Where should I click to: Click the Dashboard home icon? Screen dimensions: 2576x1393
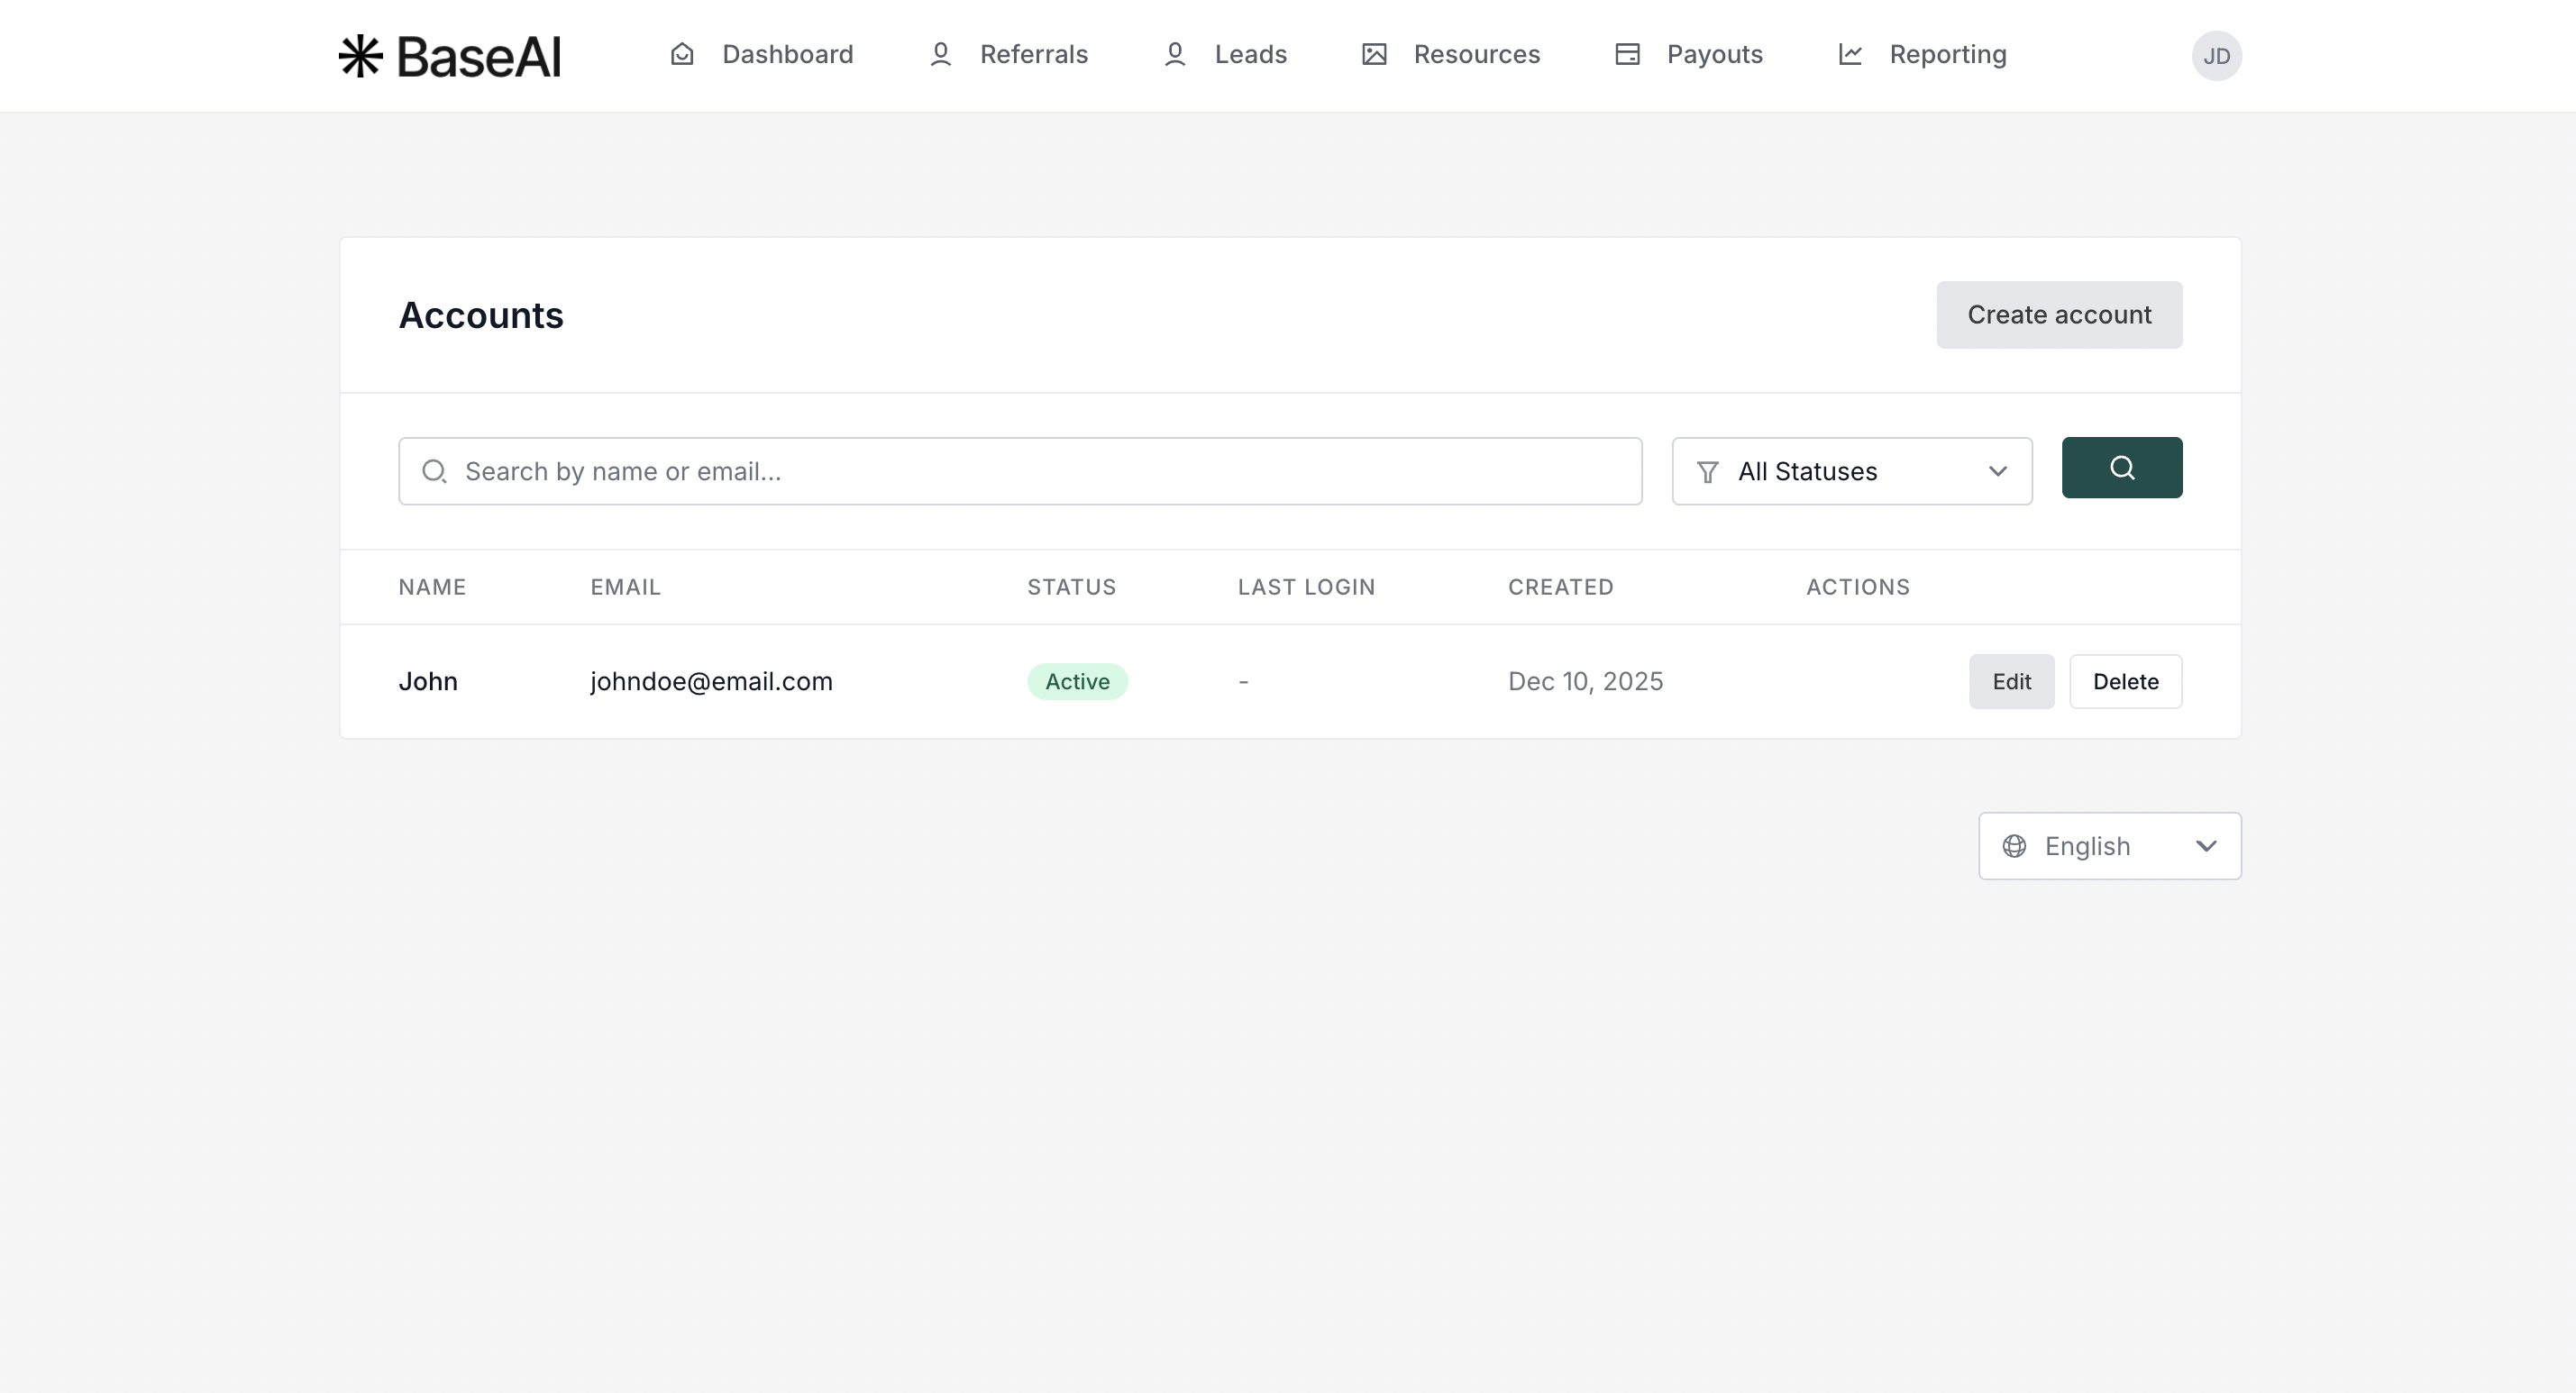[682, 54]
